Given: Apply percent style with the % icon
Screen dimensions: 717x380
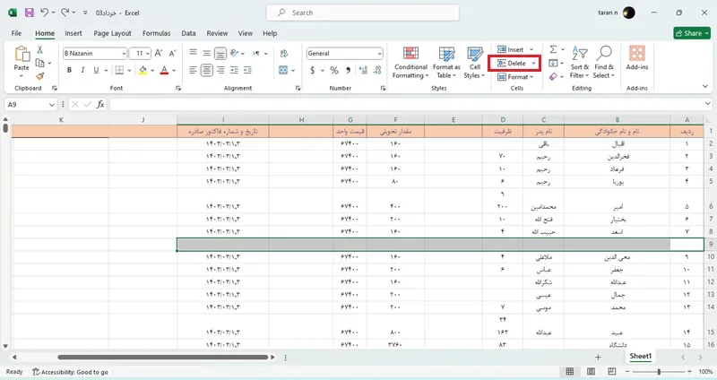Looking at the screenshot, I should click(x=334, y=70).
